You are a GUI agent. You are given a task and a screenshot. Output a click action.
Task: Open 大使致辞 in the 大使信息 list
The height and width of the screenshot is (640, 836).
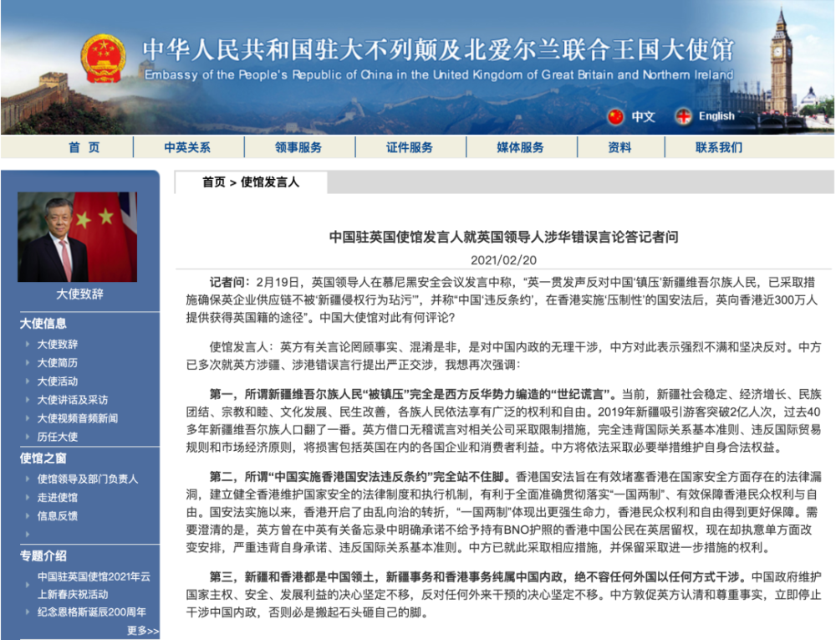click(58, 344)
